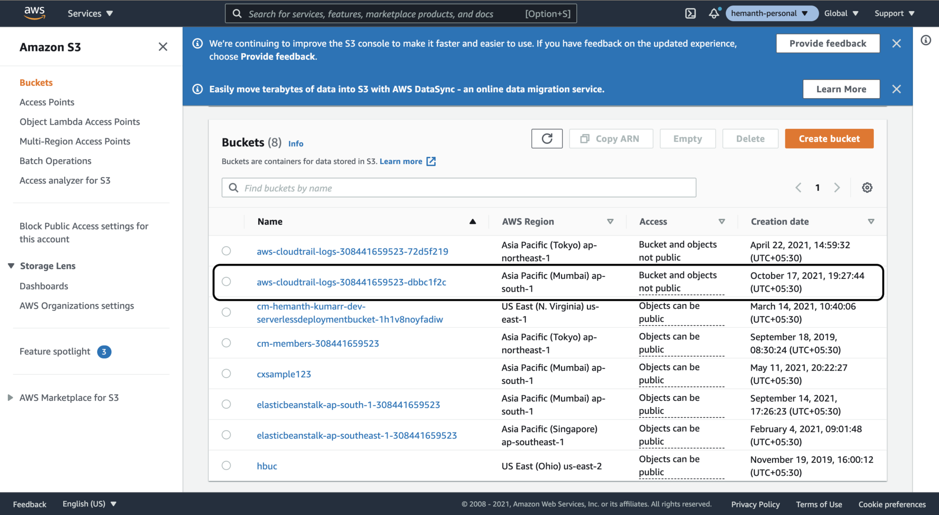Close the Amazon S3 sidebar
Viewport: 939px width, 515px height.
click(163, 47)
